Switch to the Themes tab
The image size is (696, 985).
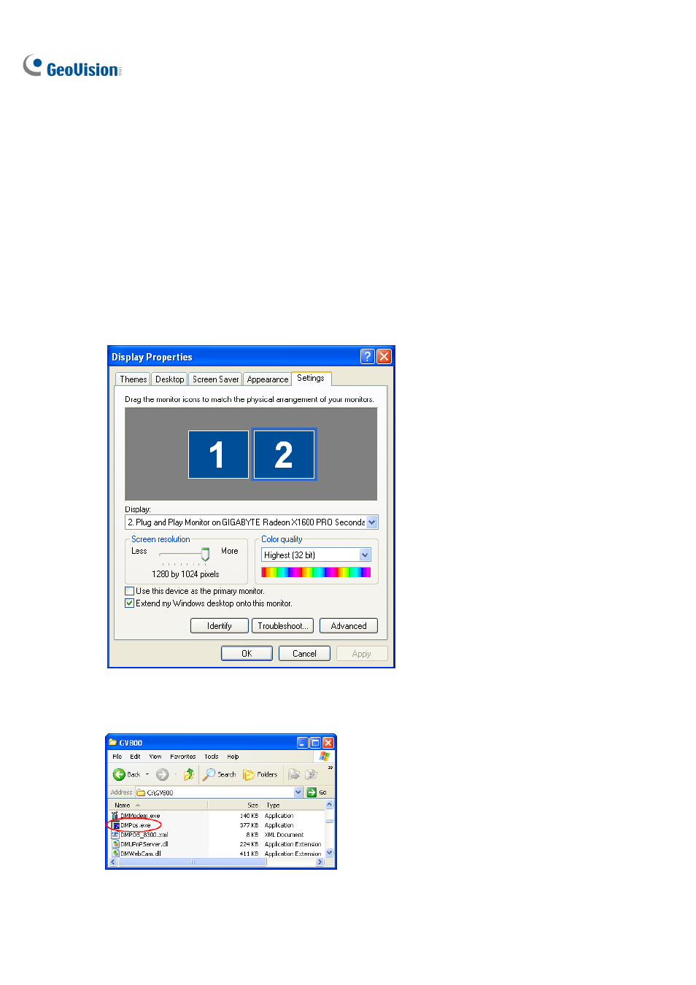pos(133,379)
